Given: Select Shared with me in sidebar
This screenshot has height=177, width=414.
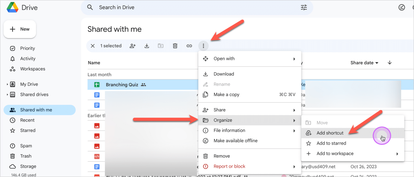Looking at the screenshot, I should (40, 110).
